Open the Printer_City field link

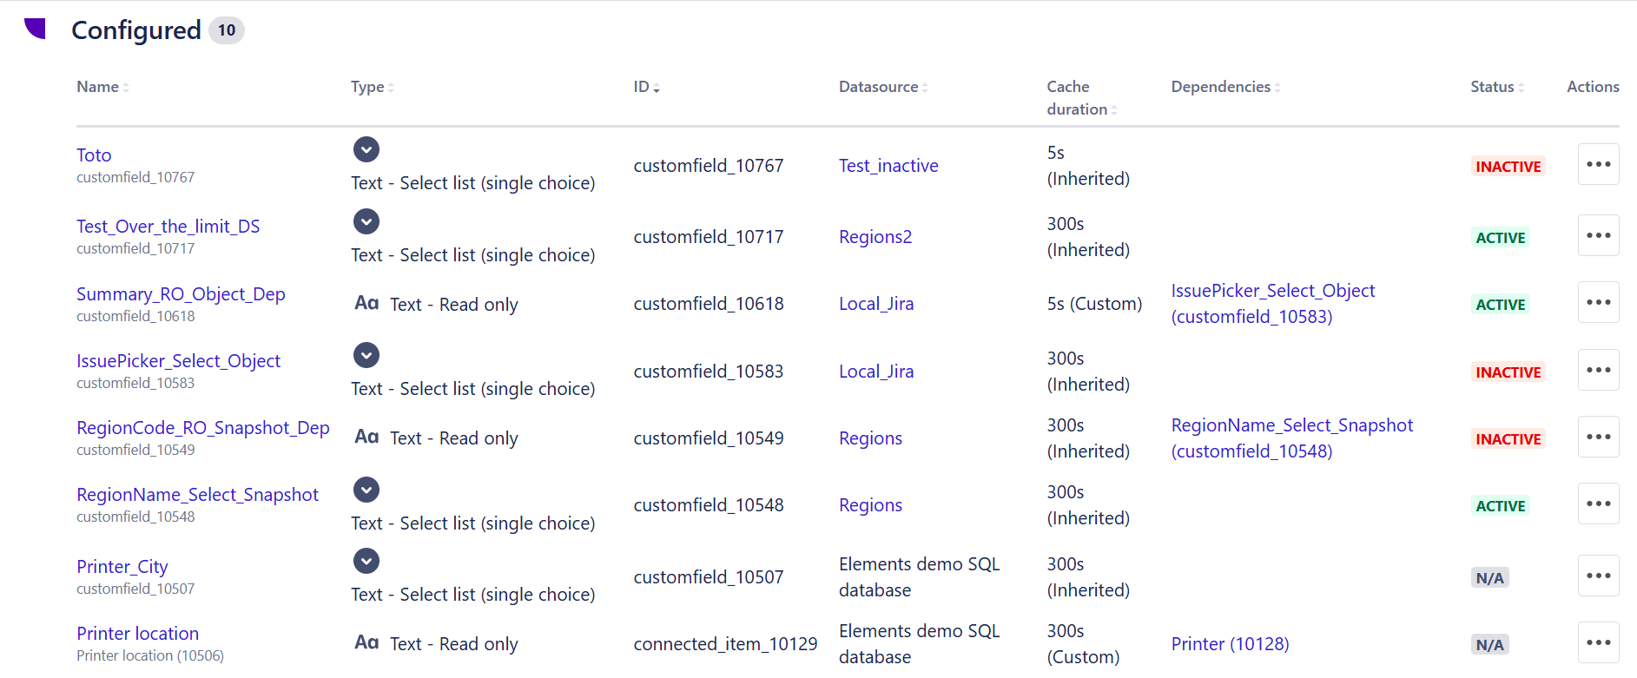click(x=122, y=567)
